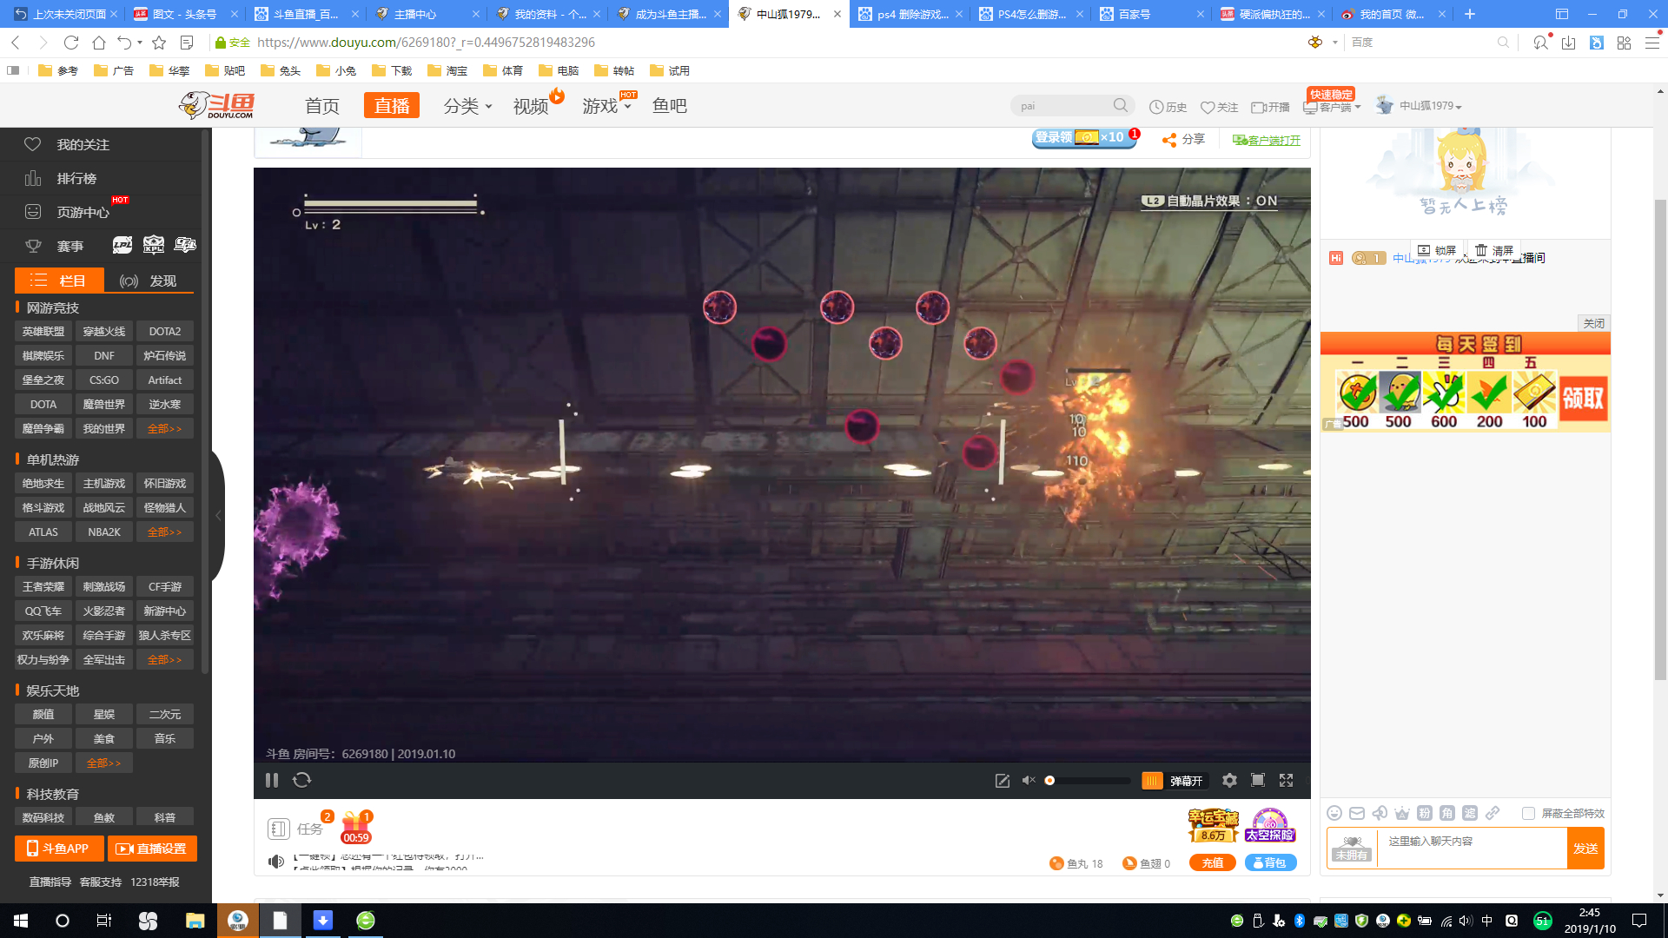1668x938 pixels.
Task: Switch to the 发现 sidebar tab
Action: pyautogui.click(x=149, y=281)
